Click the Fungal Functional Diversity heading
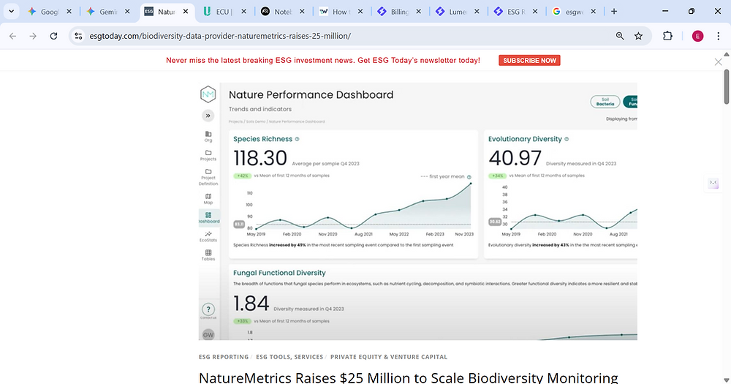Viewport: 731px width, 384px height. tap(279, 273)
